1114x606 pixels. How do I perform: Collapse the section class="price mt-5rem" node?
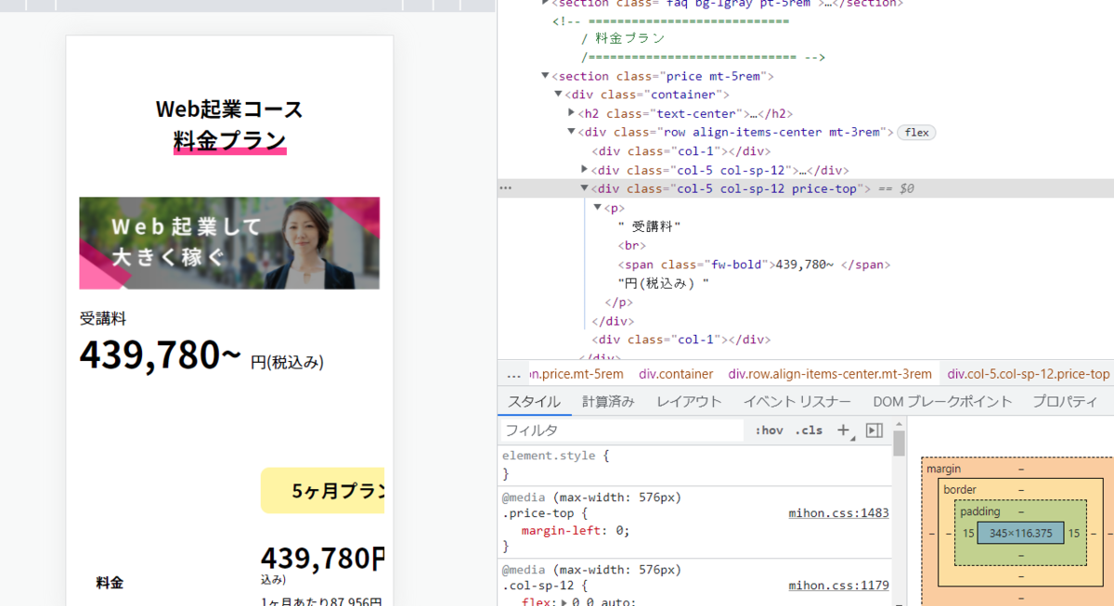(x=546, y=76)
